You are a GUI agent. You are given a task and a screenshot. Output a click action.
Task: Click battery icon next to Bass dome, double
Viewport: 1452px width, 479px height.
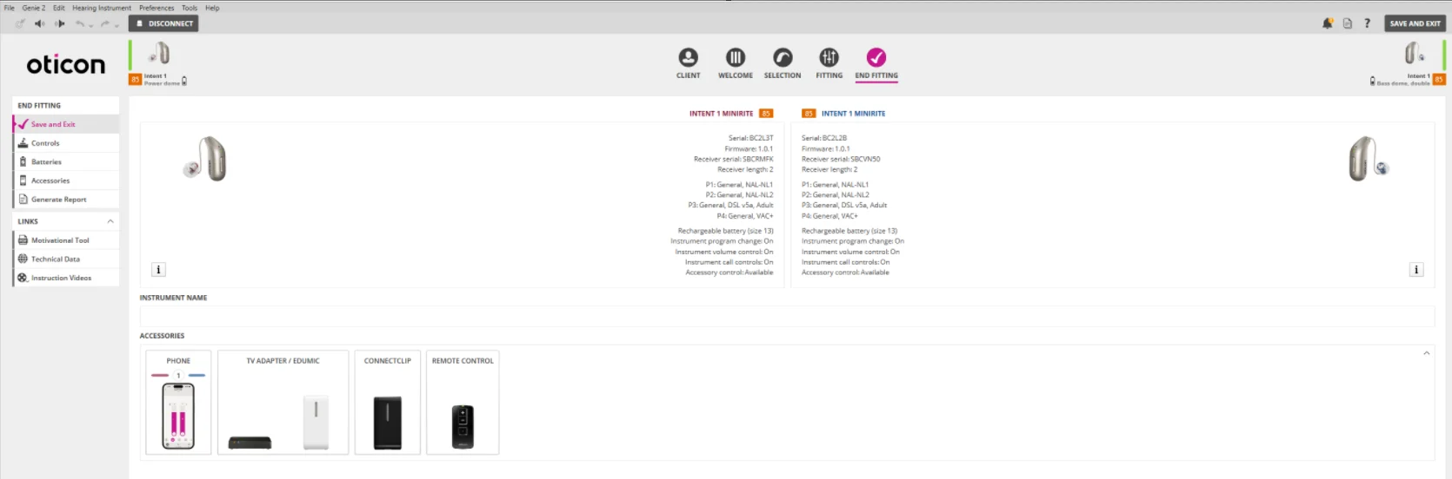pyautogui.click(x=1373, y=82)
